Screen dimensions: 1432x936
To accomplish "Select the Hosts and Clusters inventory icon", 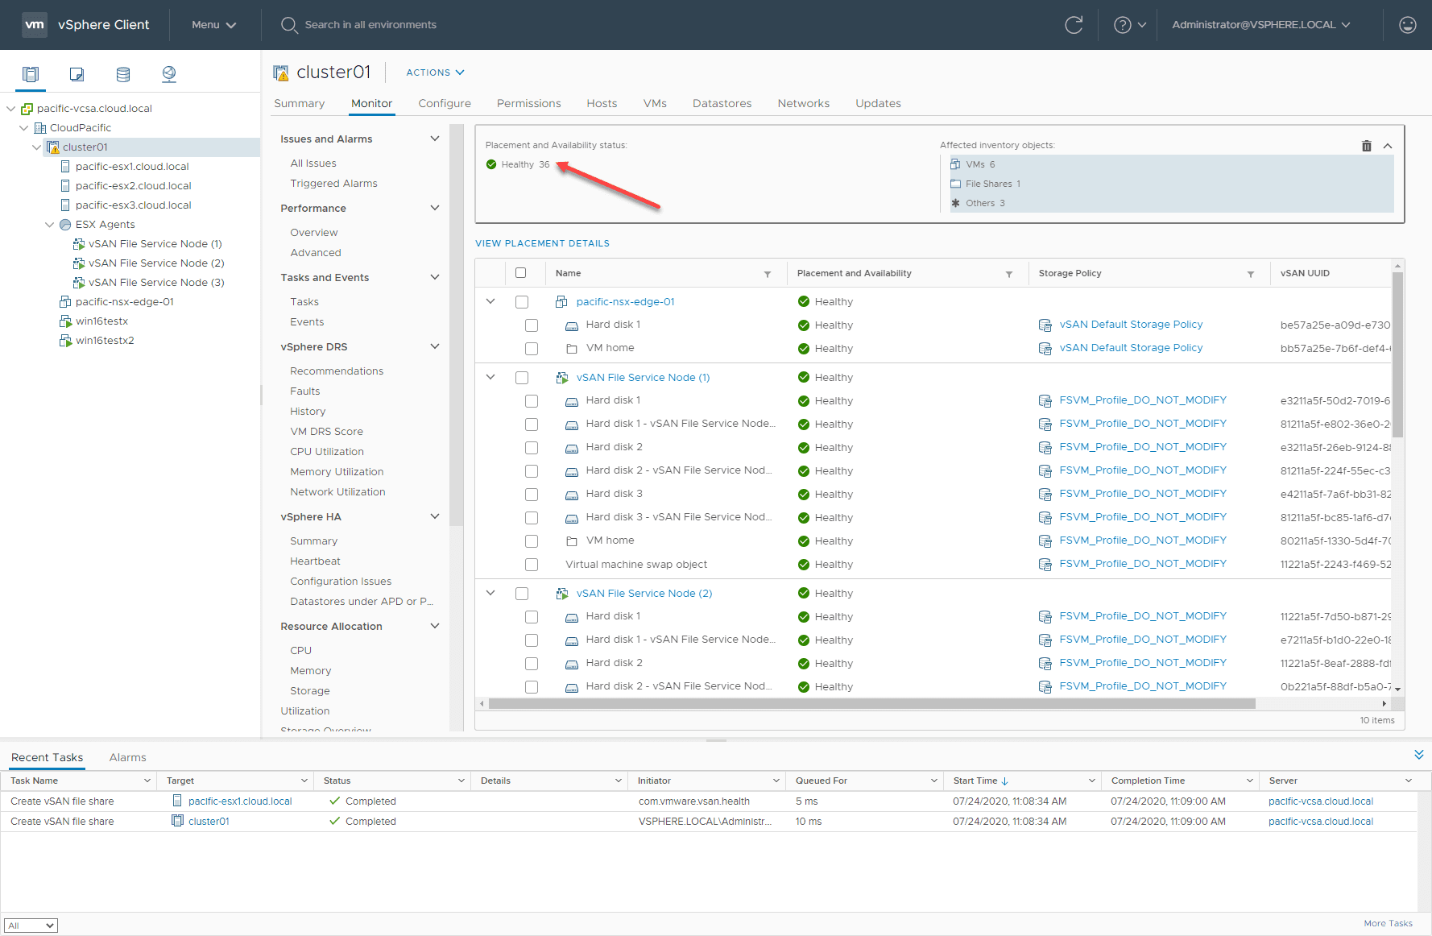I will [30, 73].
